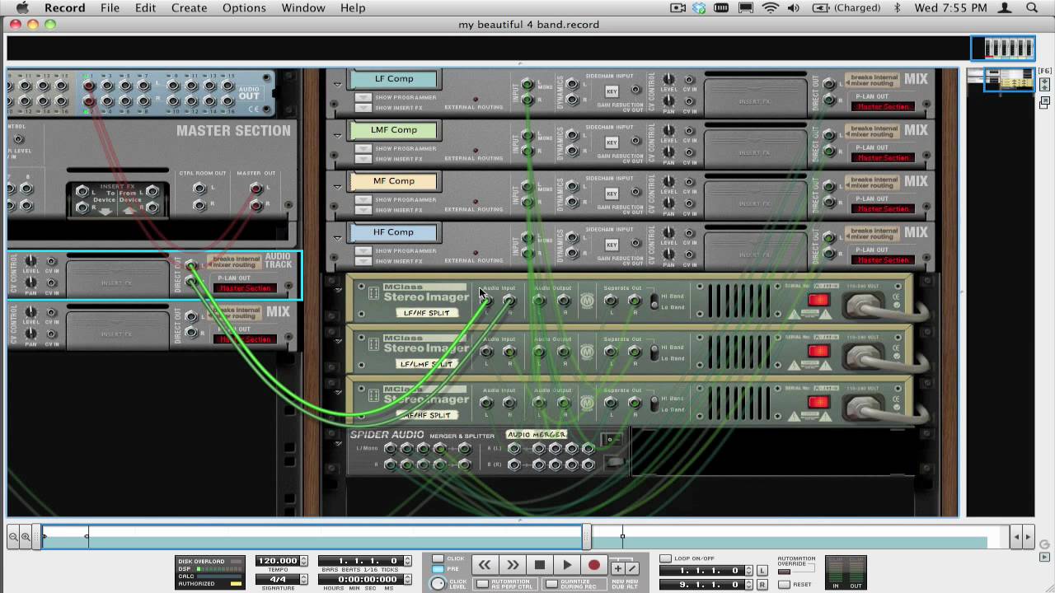Image resolution: width=1055 pixels, height=593 pixels.
Task: Enable the Loop On/Off switch
Action: [x=665, y=559]
